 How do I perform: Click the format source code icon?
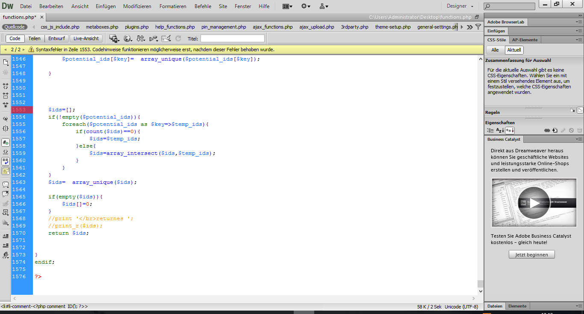click(x=6, y=255)
